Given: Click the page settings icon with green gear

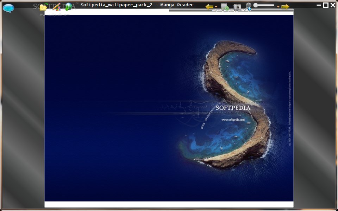Looking at the screenshot, I should tap(225, 7).
